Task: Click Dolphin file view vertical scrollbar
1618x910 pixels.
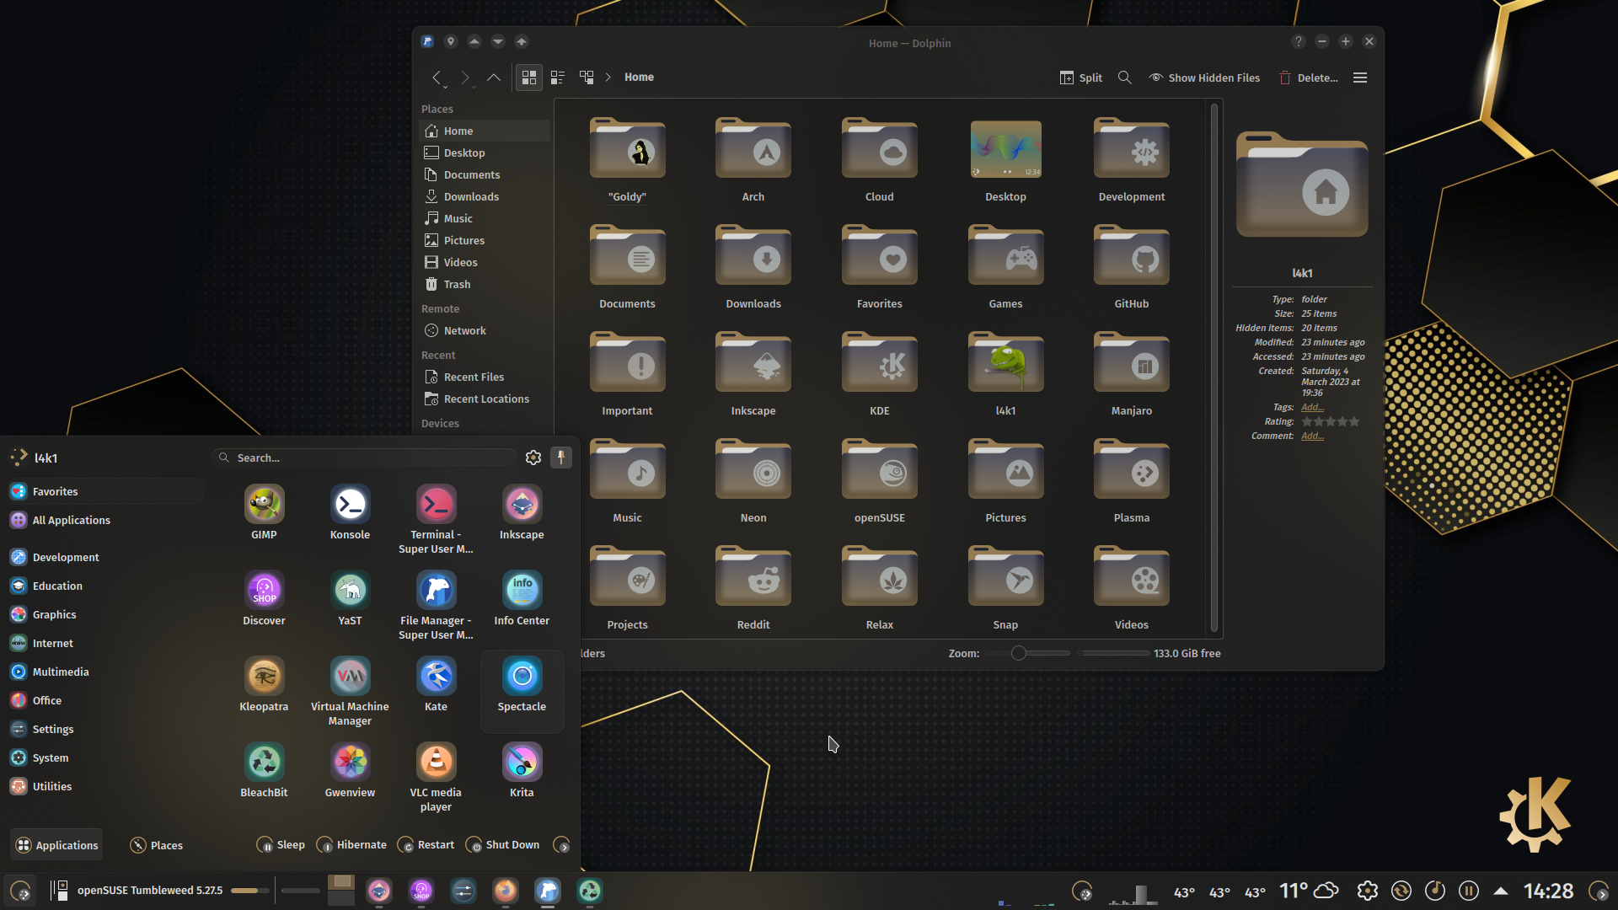Action: pos(1214,367)
